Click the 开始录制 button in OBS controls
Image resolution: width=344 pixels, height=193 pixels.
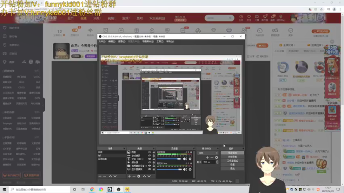232,157
